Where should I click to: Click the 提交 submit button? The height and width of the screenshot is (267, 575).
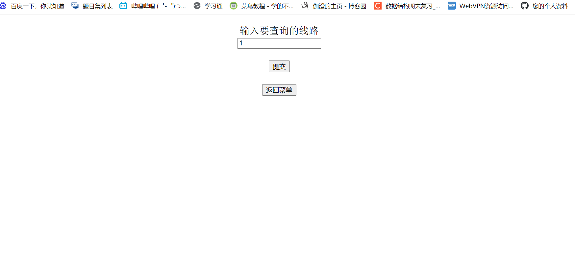tap(279, 66)
